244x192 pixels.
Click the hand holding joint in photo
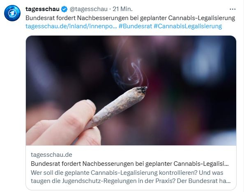[x=62, y=124]
